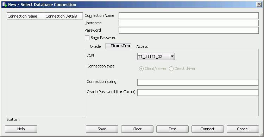Screen dimensions: 264x137
Task: Switch to the TimesTen tab
Action: (x=118, y=46)
